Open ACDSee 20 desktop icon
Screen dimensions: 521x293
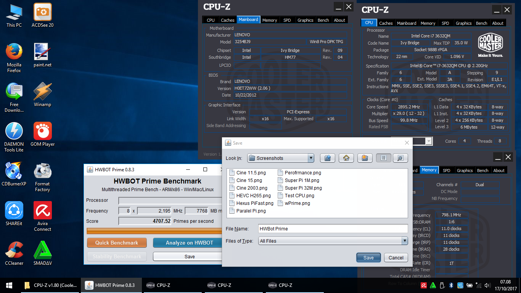pyautogui.click(x=42, y=16)
